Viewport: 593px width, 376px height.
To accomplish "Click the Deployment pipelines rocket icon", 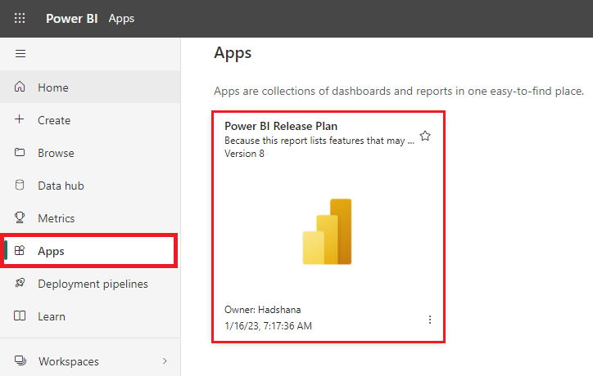I will pyautogui.click(x=20, y=283).
